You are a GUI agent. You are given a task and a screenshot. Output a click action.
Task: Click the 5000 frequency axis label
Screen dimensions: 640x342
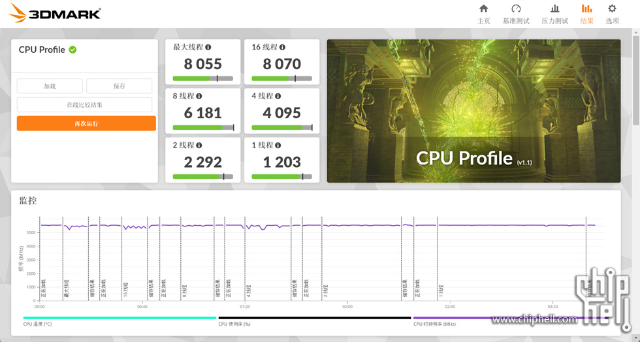pyautogui.click(x=31, y=232)
